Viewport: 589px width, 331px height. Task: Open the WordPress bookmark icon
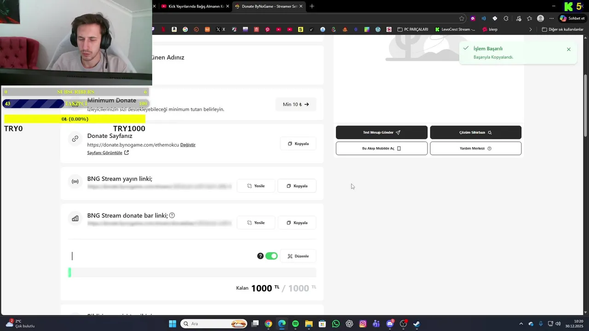[378, 29]
